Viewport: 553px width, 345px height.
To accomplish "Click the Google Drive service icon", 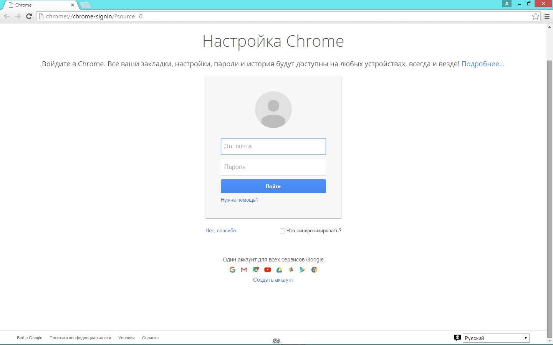I will [279, 270].
